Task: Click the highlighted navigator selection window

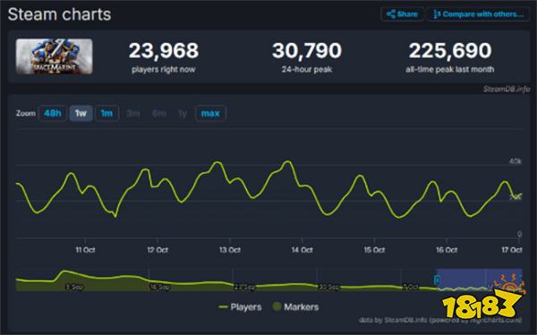Action: 480,280
